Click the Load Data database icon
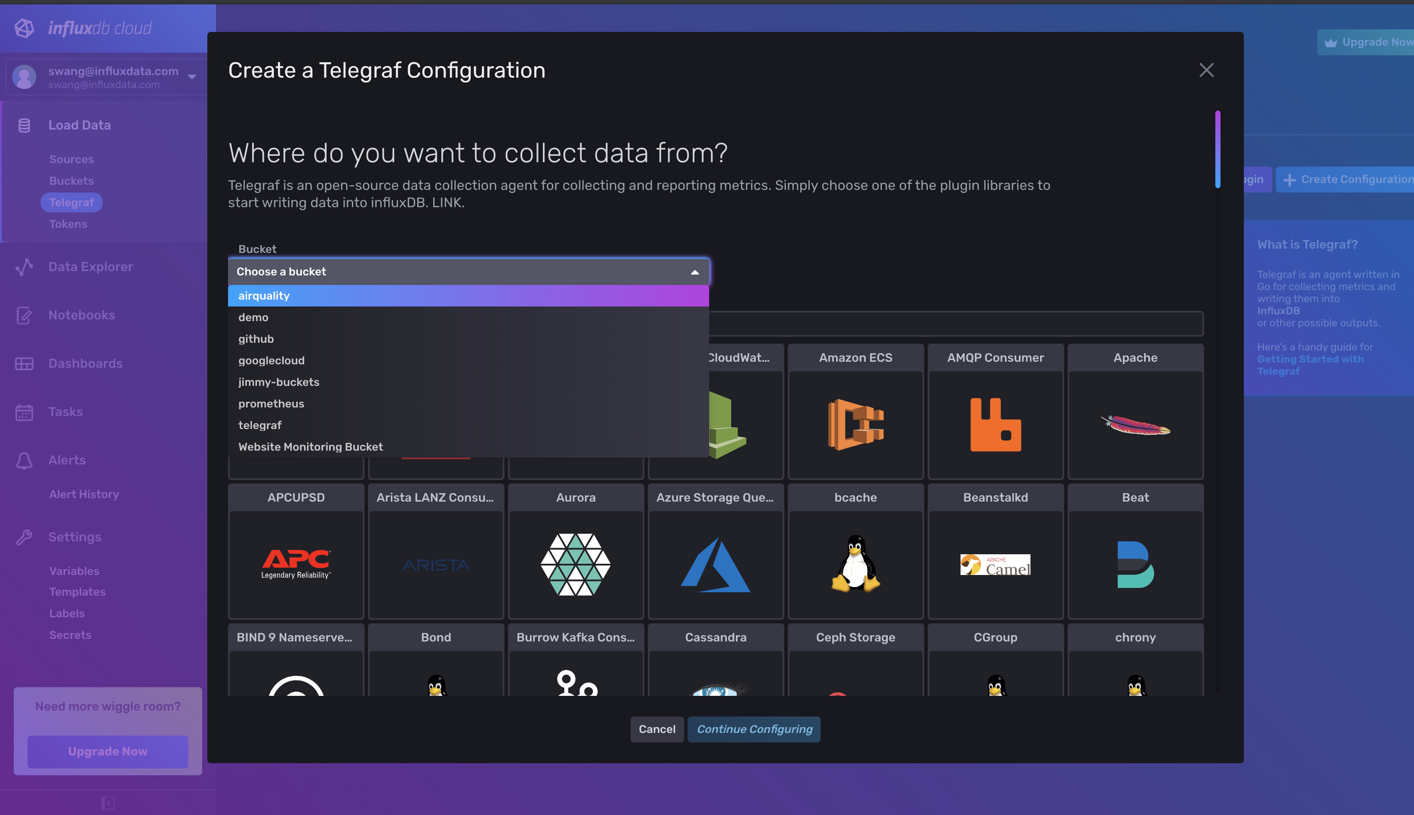1414x815 pixels. click(24, 125)
